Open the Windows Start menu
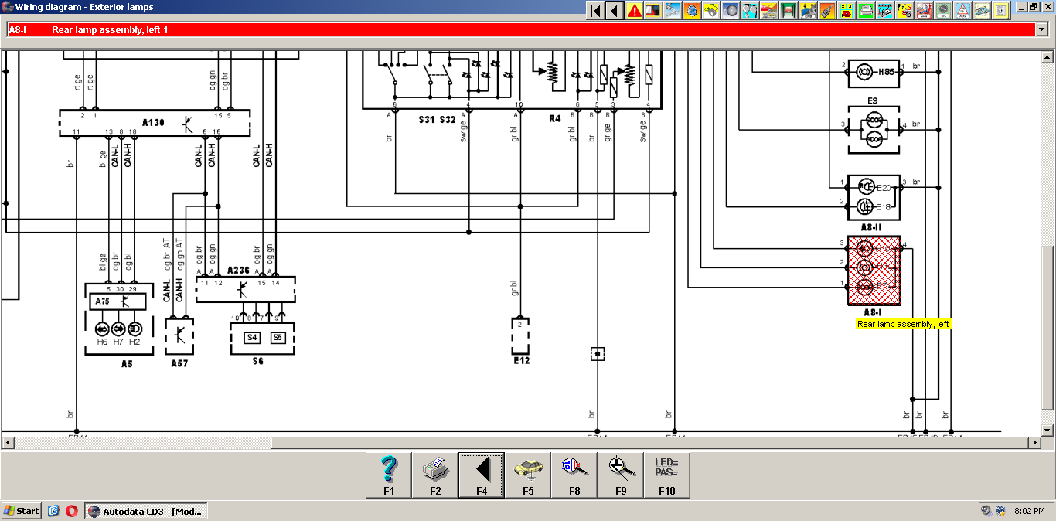 [x=22, y=511]
